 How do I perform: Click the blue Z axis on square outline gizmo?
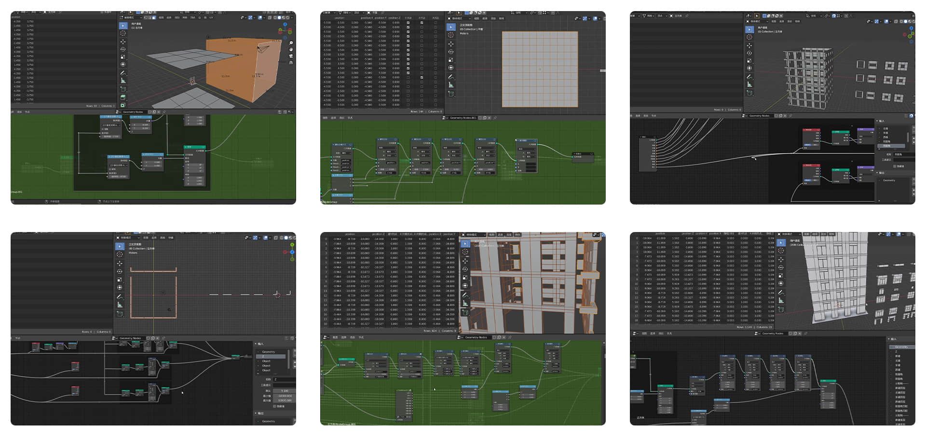[292, 252]
